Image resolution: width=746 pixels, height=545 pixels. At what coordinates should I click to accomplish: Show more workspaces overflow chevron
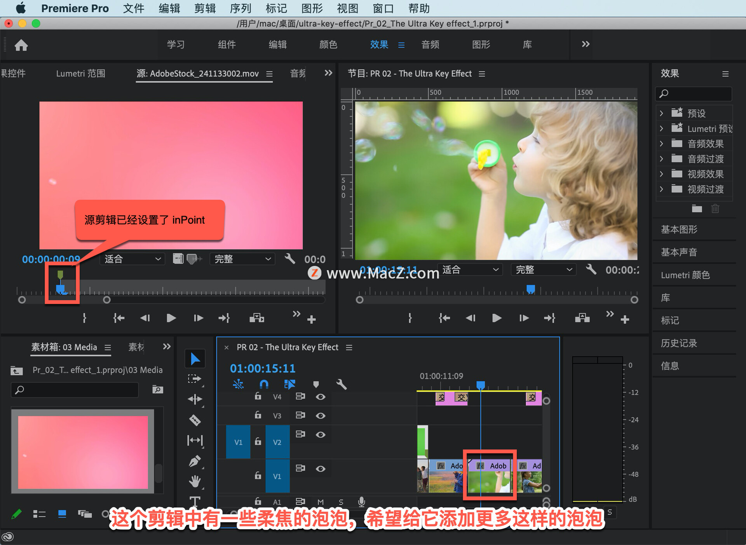586,44
